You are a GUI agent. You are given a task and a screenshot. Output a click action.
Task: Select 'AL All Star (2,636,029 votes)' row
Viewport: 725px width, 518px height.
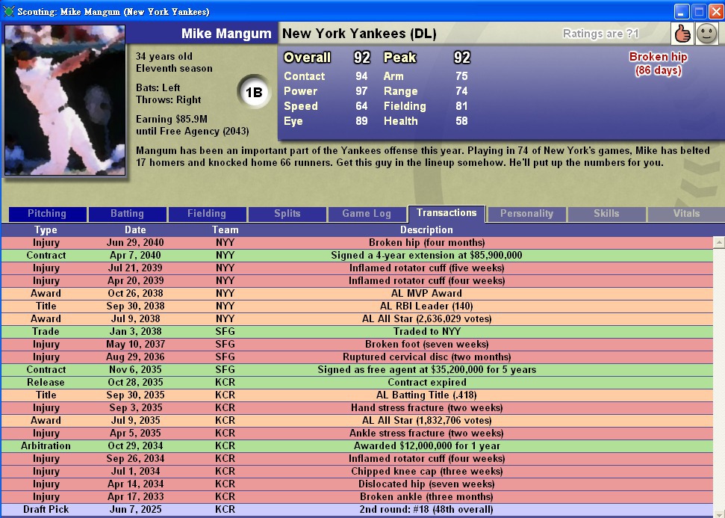357,319
